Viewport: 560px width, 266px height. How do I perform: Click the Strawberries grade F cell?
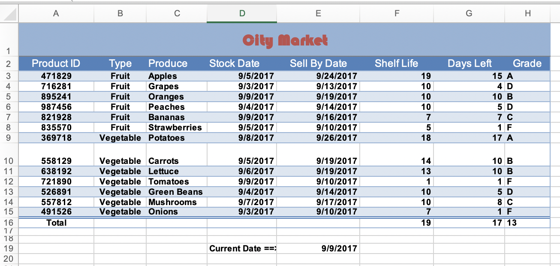[x=527, y=127]
